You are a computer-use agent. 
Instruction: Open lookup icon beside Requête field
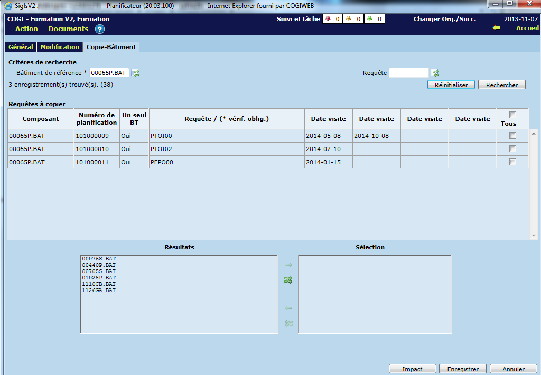pyautogui.click(x=435, y=73)
